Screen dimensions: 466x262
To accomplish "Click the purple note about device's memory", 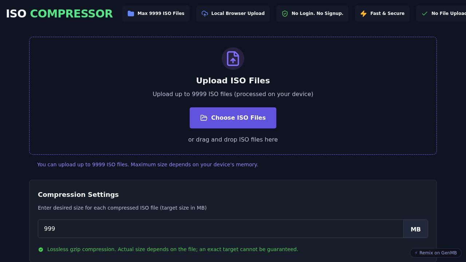I will pos(147,164).
